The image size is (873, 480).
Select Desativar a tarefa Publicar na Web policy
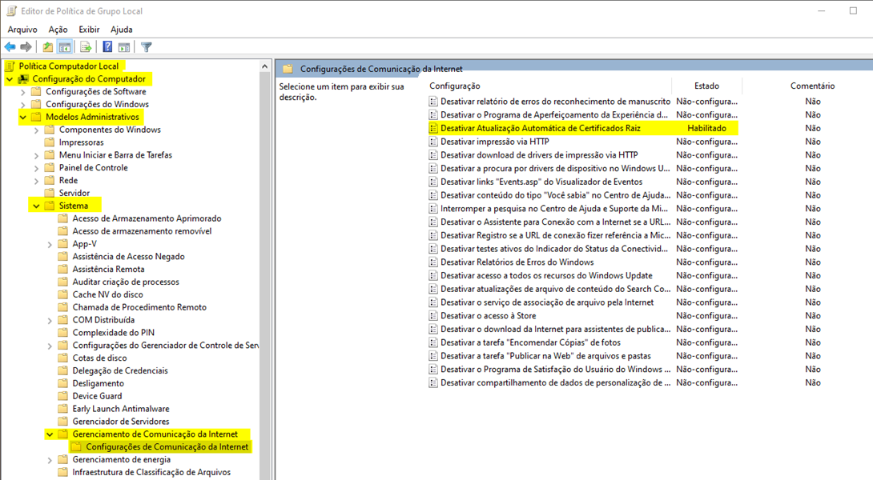pyautogui.click(x=545, y=356)
